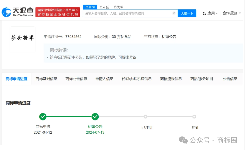Click the date 2024-07-13
This screenshot has height=150, width=245.
(x=95, y=132)
